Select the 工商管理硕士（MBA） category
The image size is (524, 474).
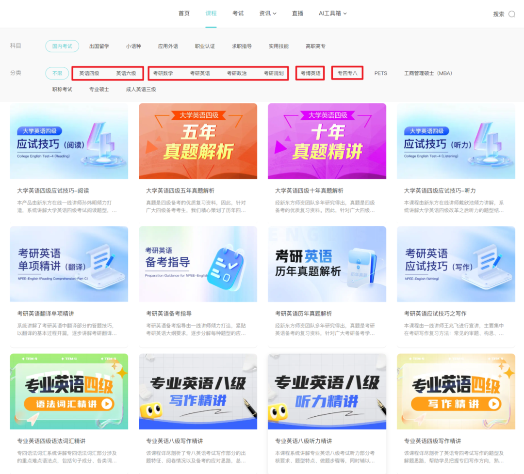click(427, 73)
